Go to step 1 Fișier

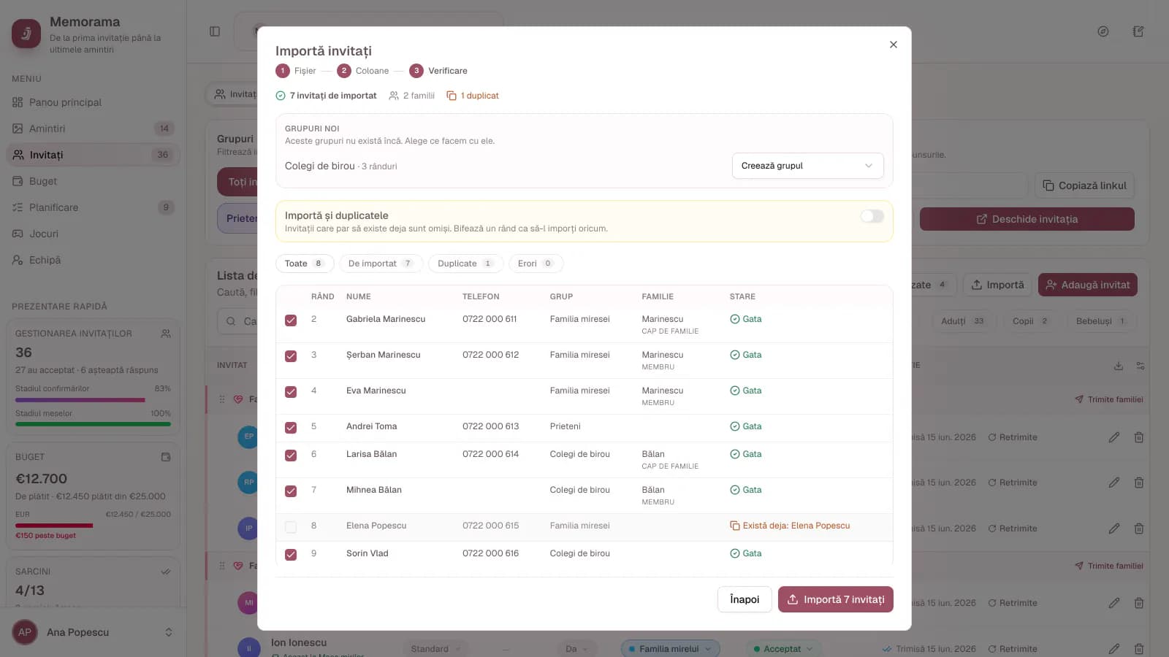click(296, 71)
